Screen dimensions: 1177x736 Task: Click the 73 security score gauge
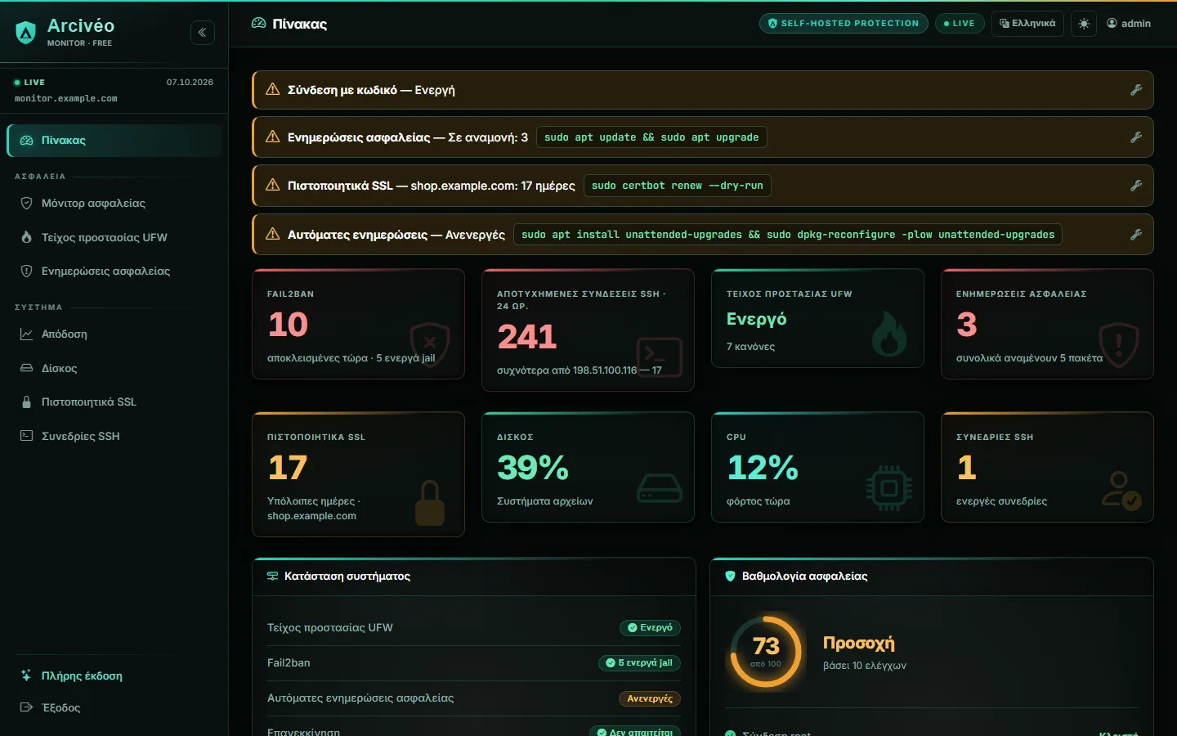(x=766, y=652)
